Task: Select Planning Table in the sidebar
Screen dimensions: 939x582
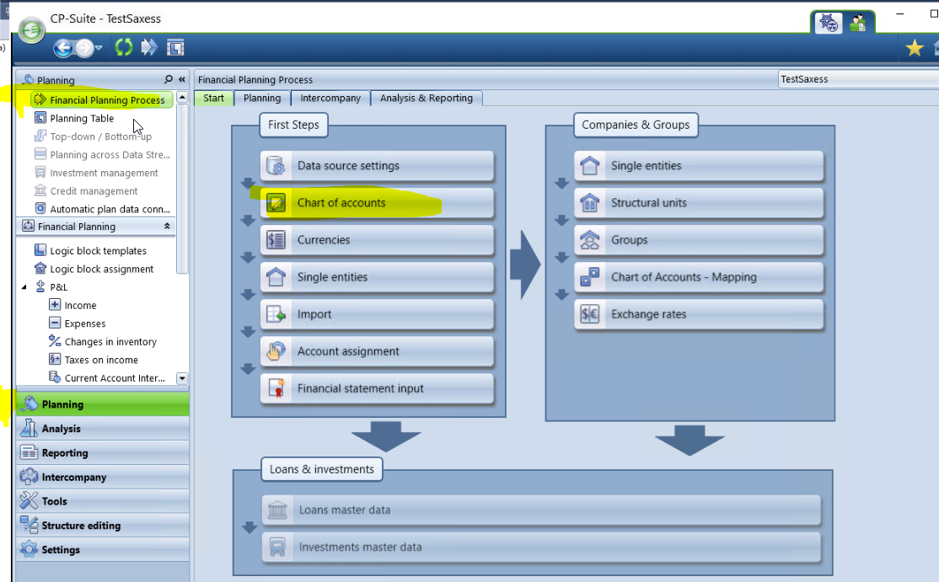Action: click(82, 119)
